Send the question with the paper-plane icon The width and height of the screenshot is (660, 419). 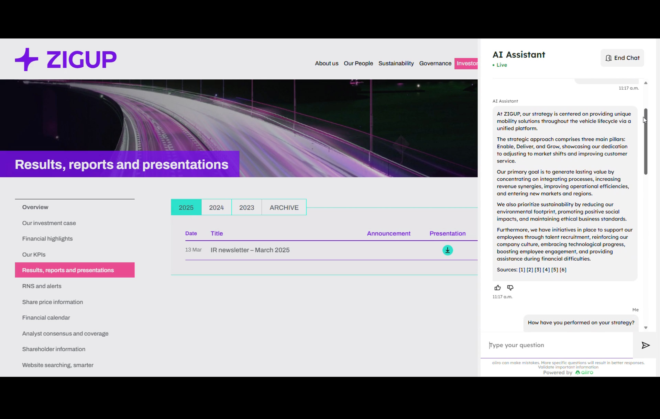click(646, 345)
